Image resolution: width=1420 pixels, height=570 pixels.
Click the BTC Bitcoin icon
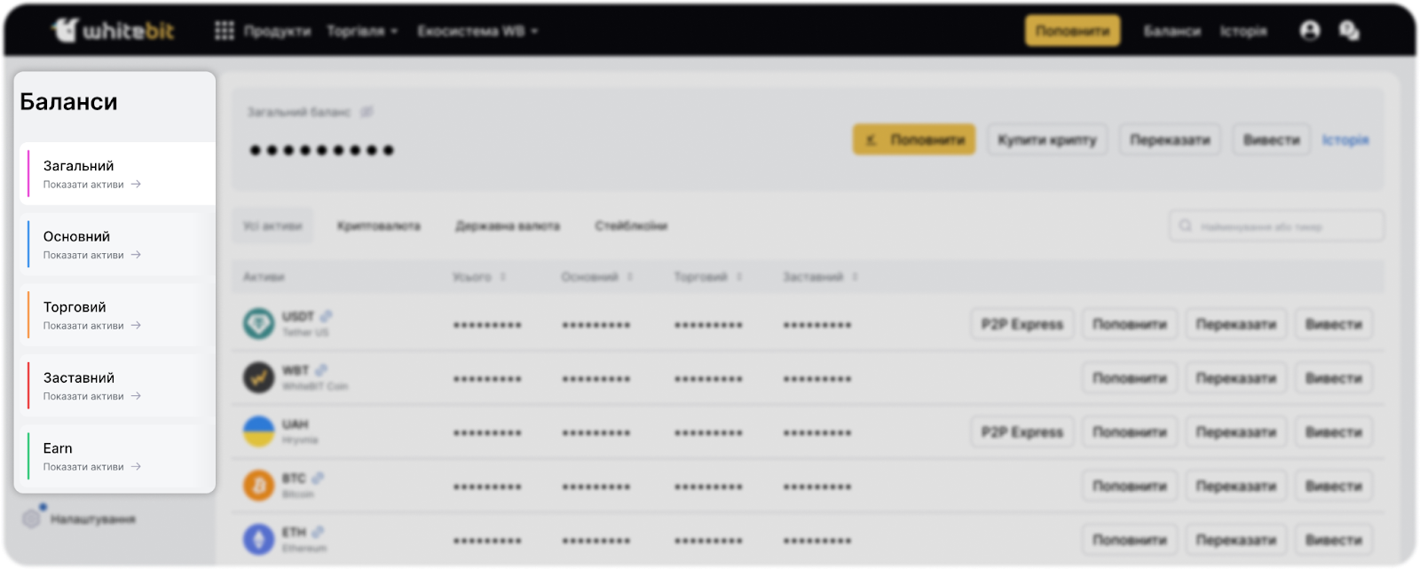point(259,486)
